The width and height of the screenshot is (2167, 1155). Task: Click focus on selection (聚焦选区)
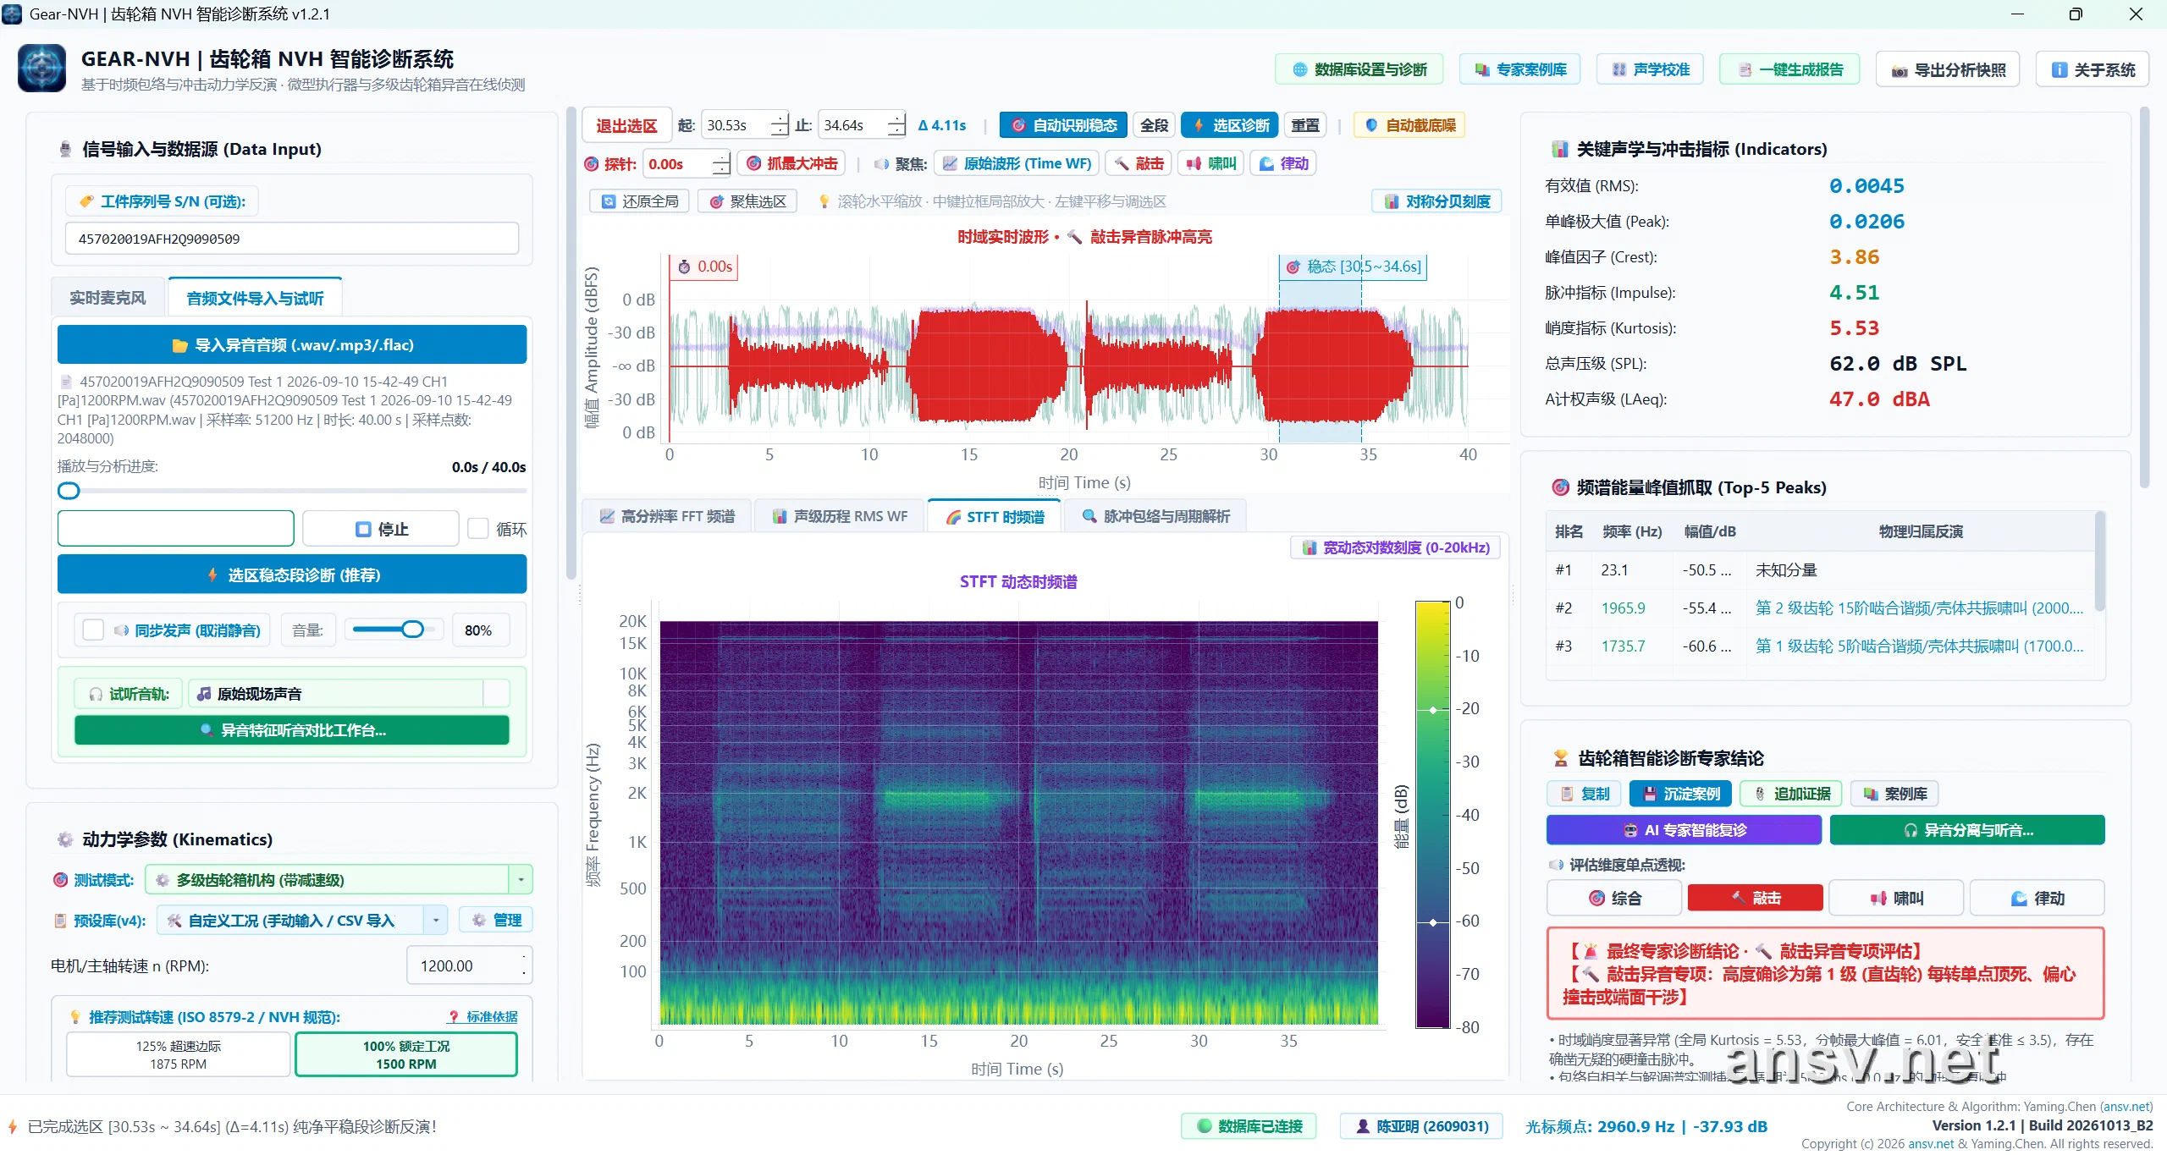(747, 201)
